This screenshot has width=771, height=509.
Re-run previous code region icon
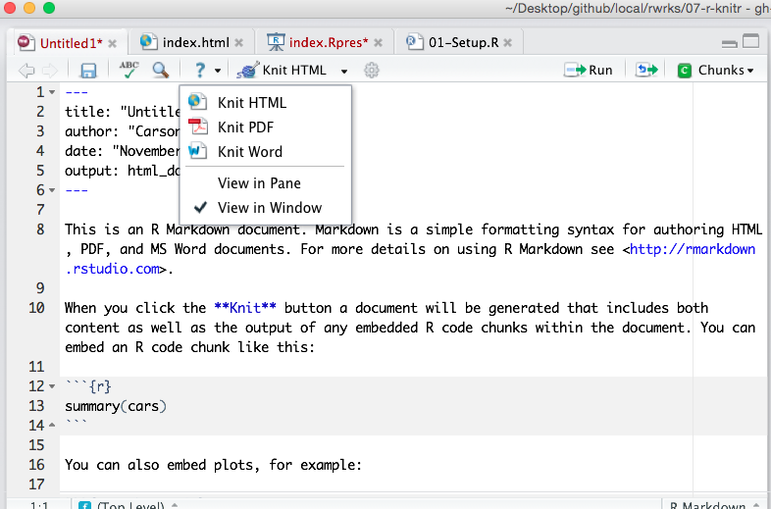[646, 70]
